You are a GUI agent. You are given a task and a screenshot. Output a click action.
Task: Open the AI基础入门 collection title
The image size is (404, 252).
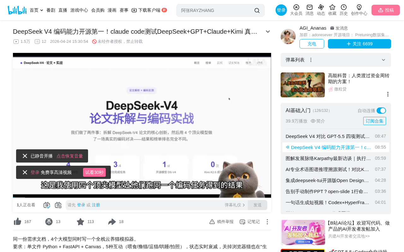298,110
